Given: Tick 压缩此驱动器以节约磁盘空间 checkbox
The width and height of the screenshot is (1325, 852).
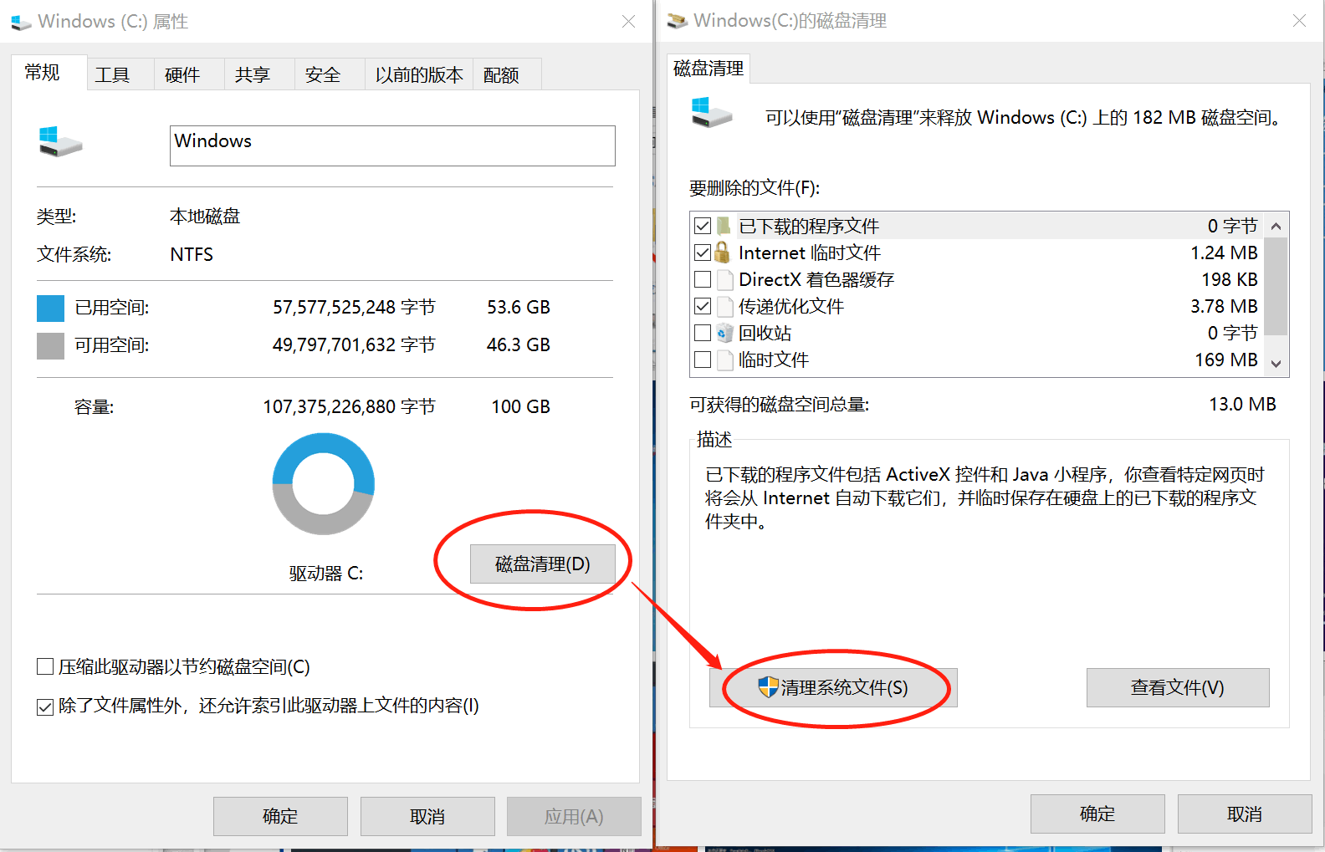Looking at the screenshot, I should [45, 666].
